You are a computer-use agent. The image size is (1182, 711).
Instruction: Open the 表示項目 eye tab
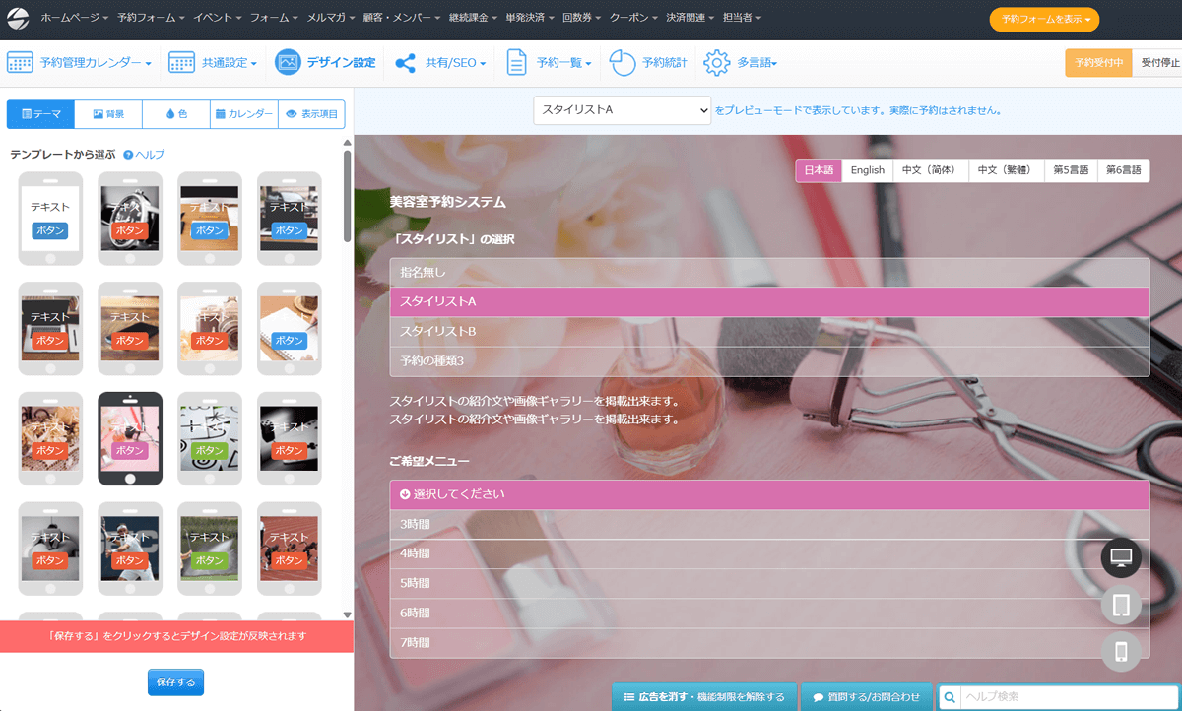coord(311,114)
